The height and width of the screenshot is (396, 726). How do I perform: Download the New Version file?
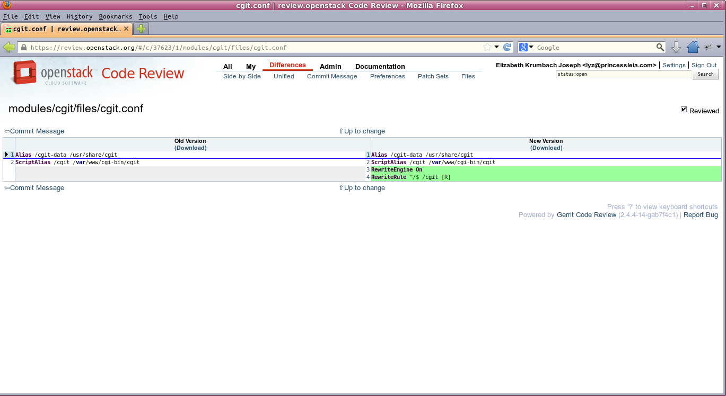(546, 148)
